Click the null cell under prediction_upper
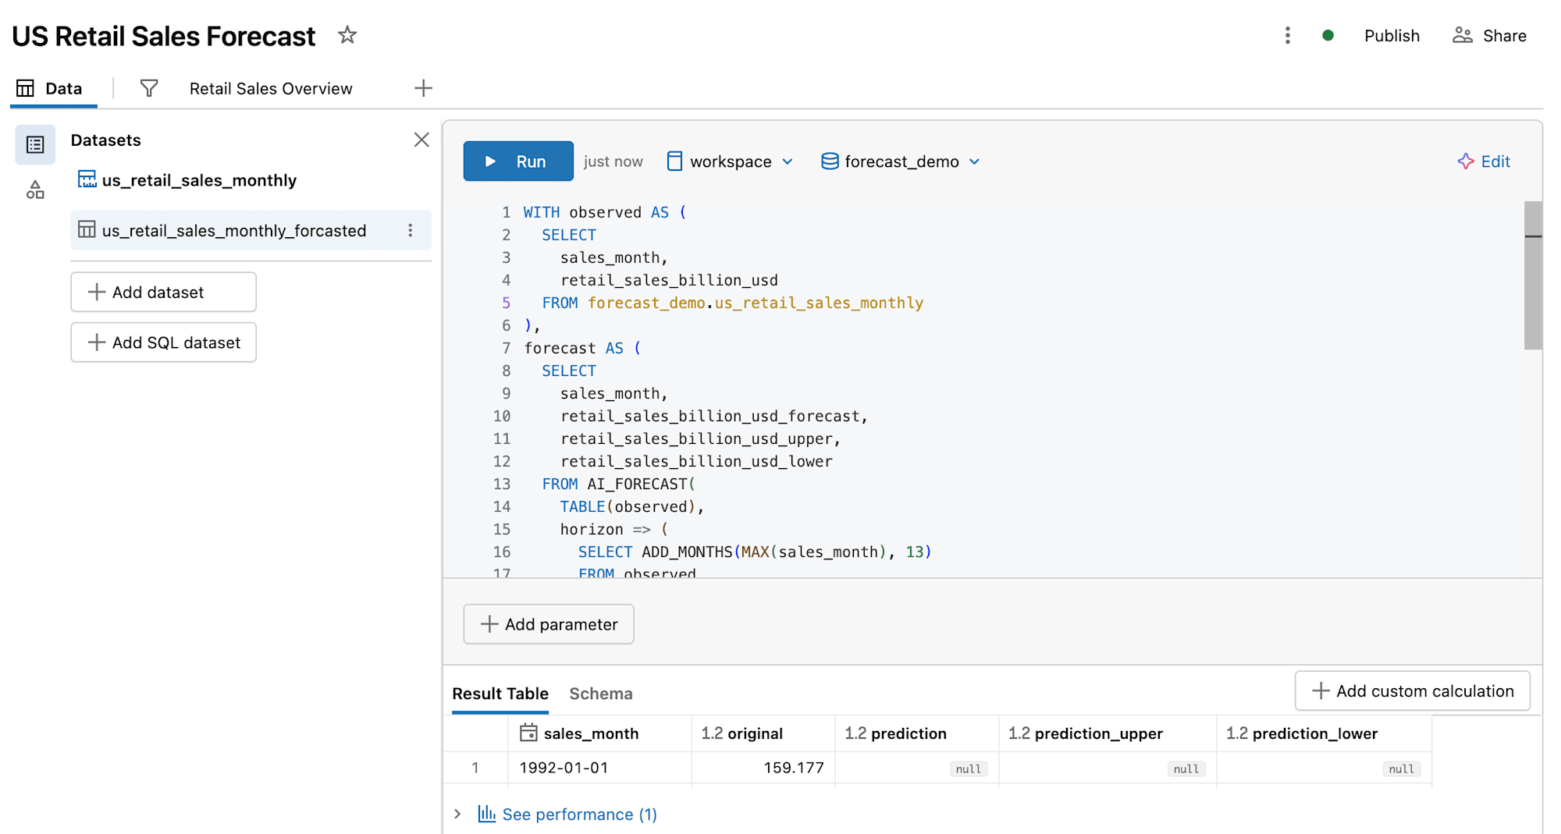This screenshot has height=834, width=1561. (1107, 768)
